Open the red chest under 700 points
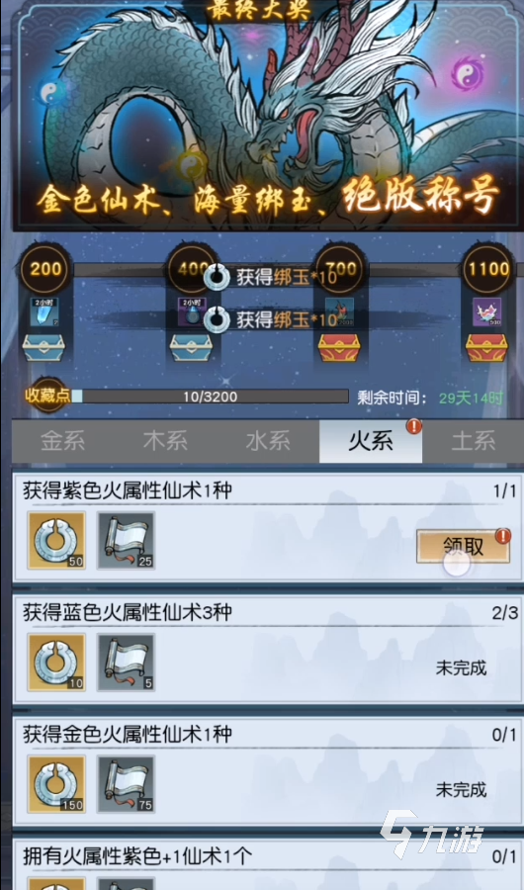524x890 pixels. pos(339,347)
